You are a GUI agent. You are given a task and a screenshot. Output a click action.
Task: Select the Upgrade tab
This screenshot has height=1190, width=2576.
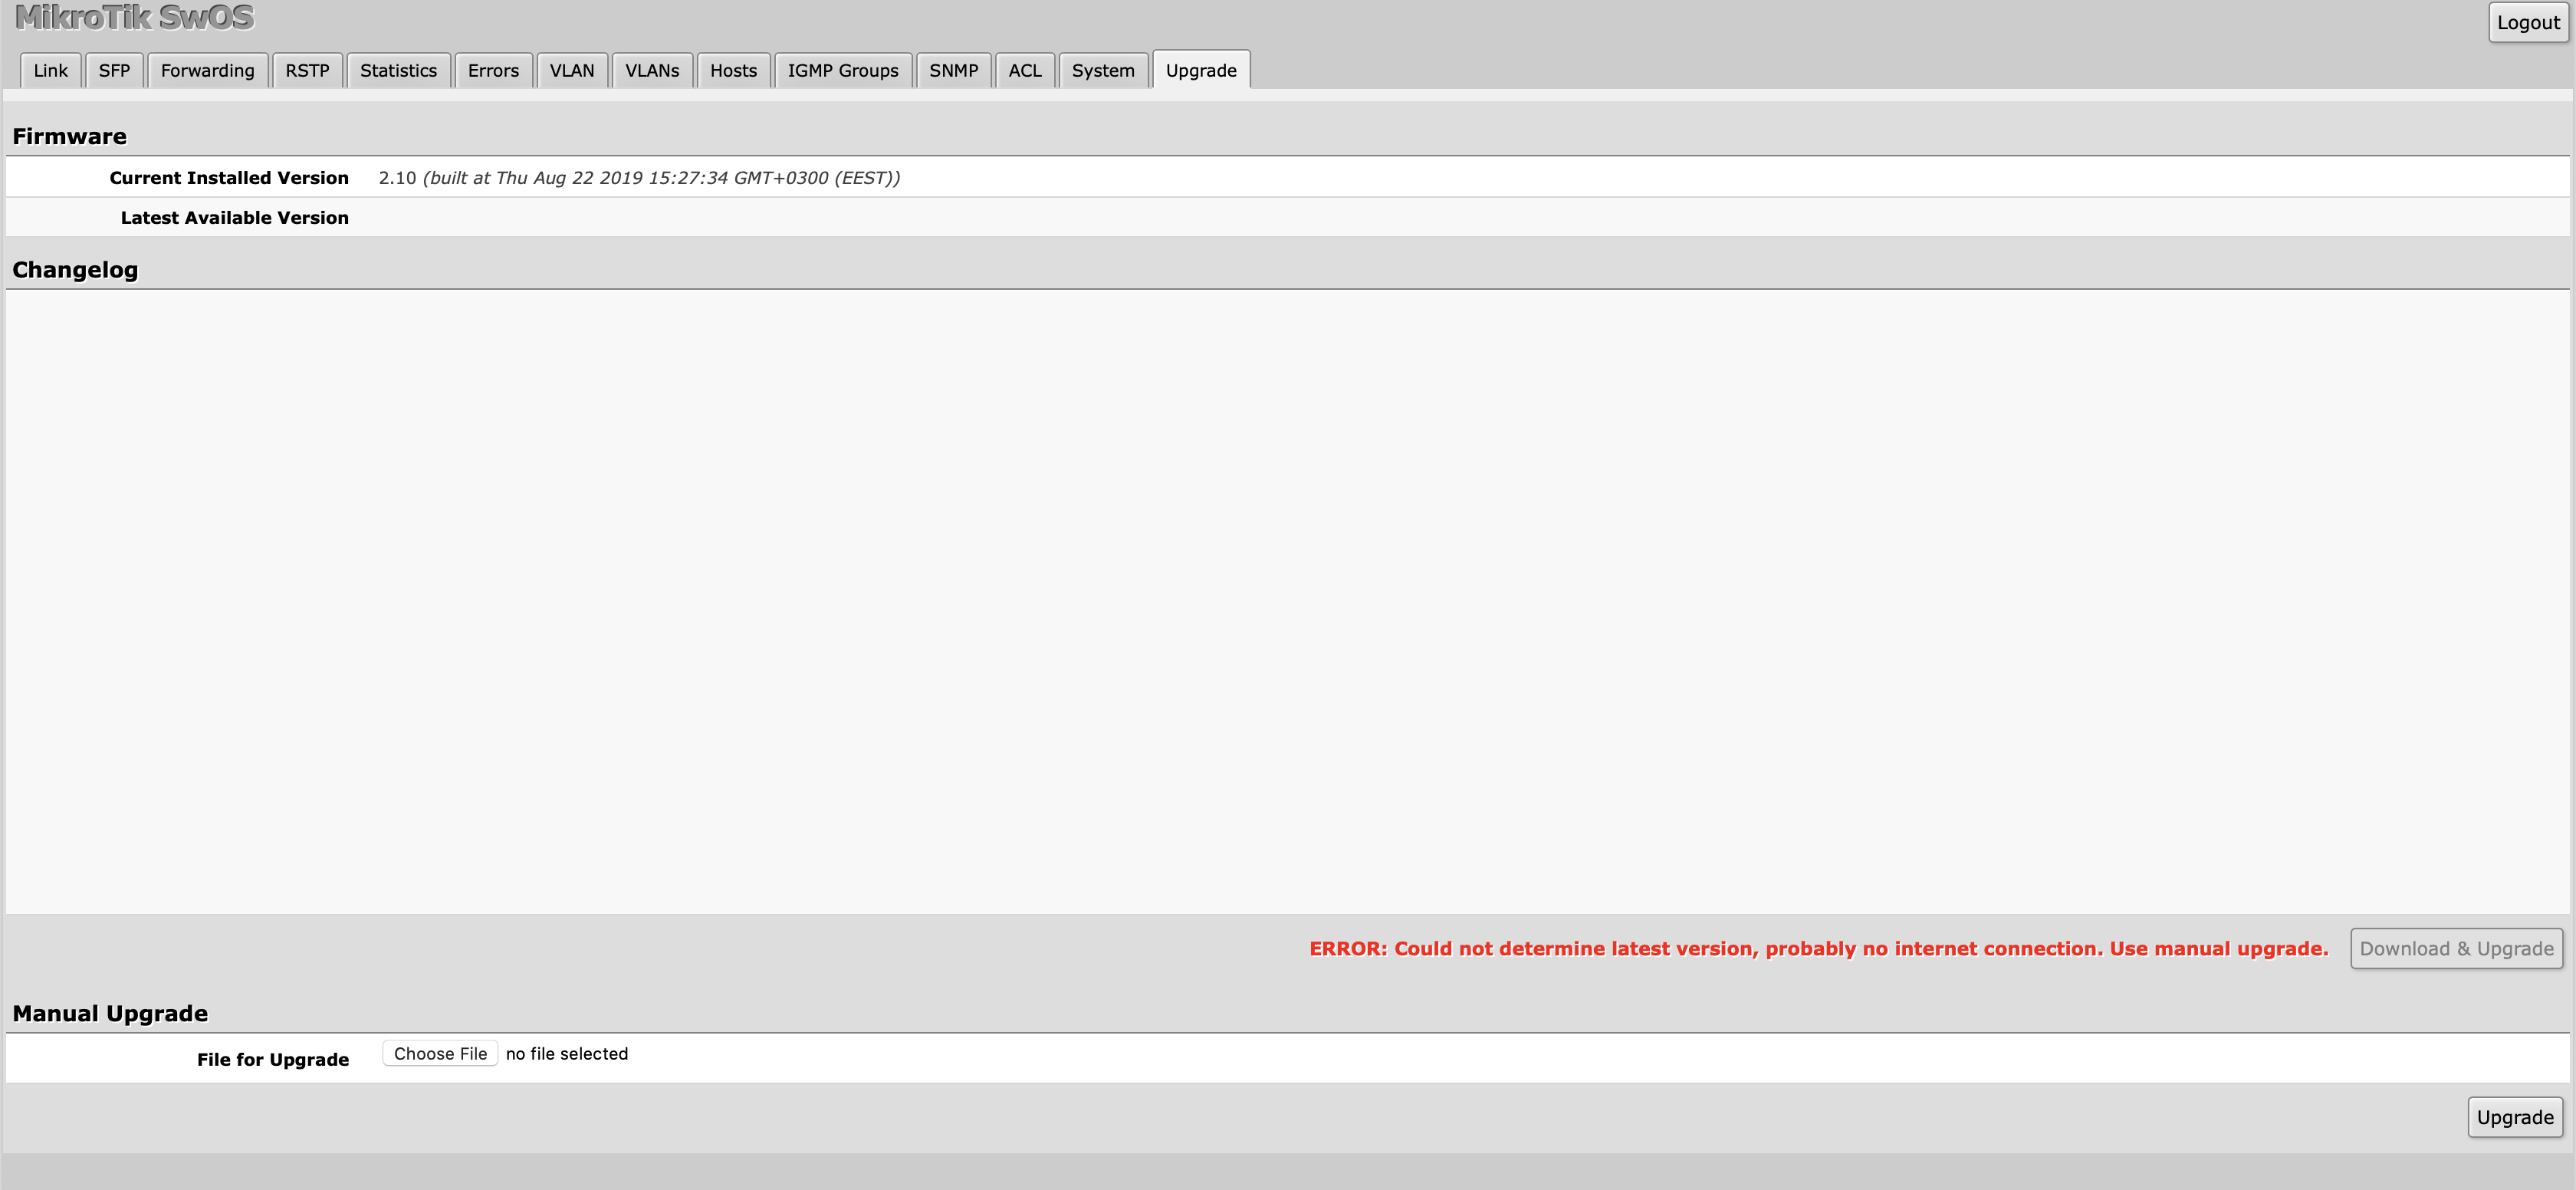[1201, 70]
